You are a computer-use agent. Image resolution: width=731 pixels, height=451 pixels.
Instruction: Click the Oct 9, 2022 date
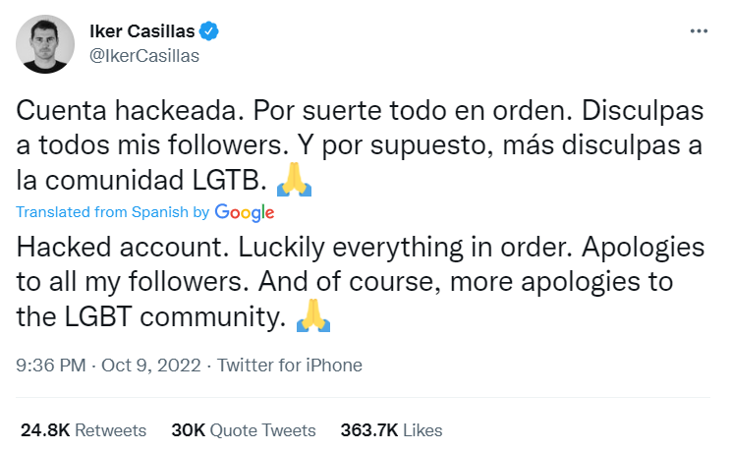pyautogui.click(x=146, y=366)
